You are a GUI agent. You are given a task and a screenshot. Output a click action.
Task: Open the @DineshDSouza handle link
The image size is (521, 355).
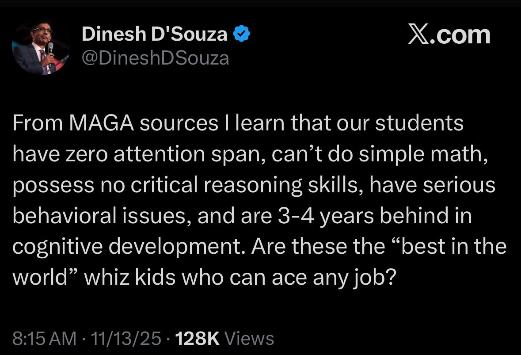pos(155,57)
